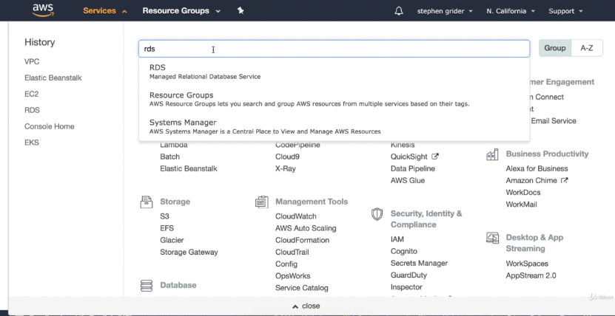
Task: Open Elastic Beanstalk from History
Action: [53, 78]
